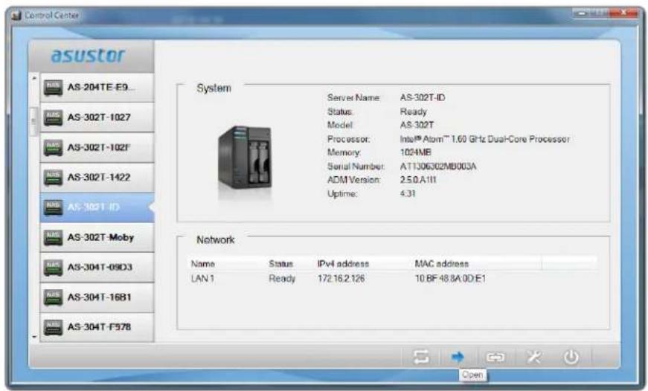Click the Control Center title bar icon
Image resolution: width=648 pixels, height=391 pixels.
point(16,16)
